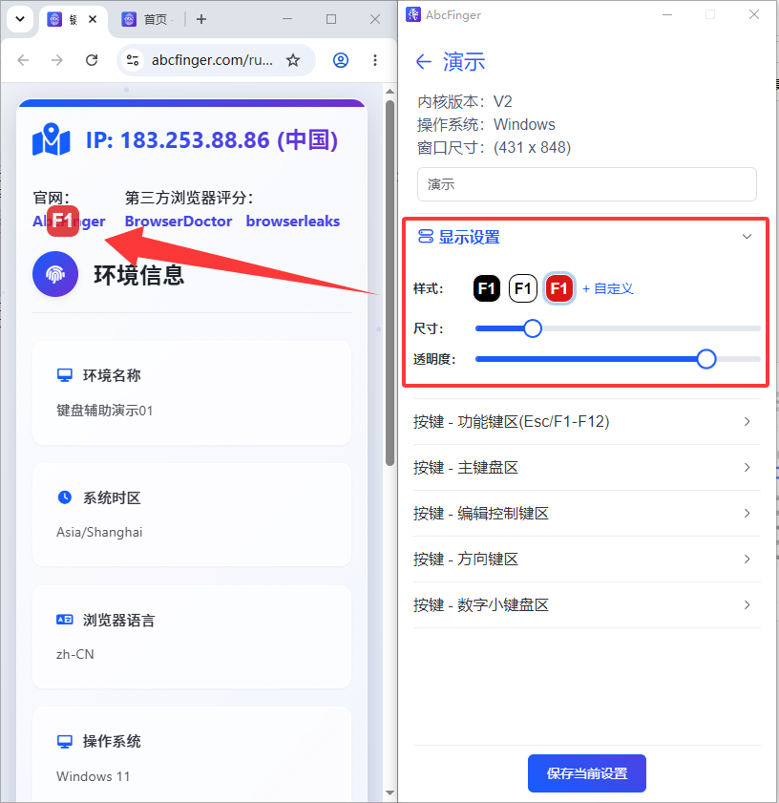The width and height of the screenshot is (779, 803).
Task: Adjust the 尺寸 slider handle
Action: [533, 328]
